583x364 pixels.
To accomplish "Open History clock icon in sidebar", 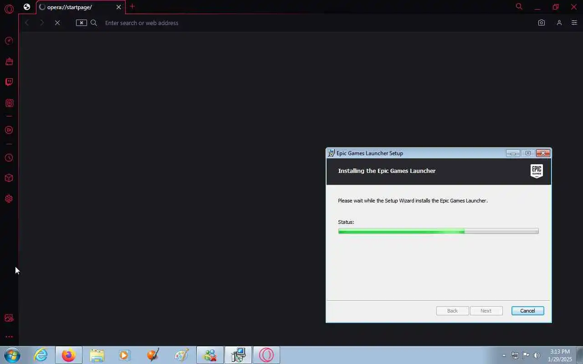I will pos(9,158).
